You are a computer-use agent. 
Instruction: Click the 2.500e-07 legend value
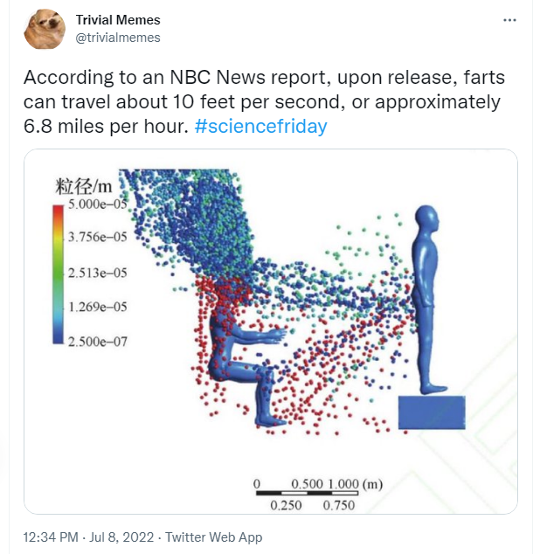(98, 342)
